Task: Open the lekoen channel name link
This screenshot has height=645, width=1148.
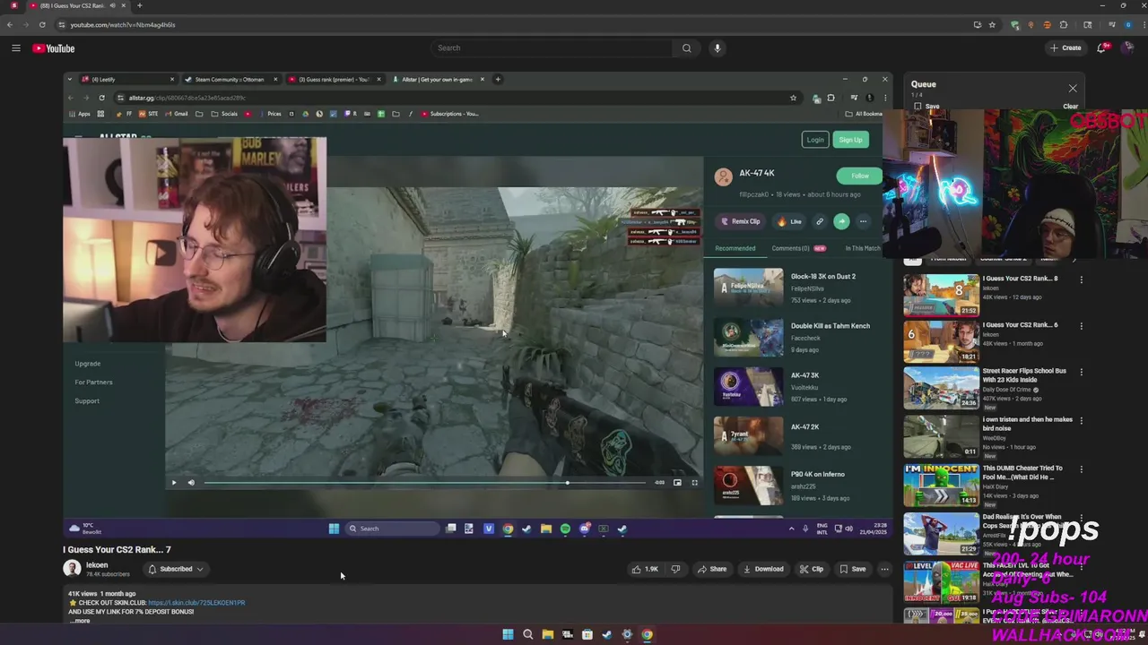Action: coord(97,565)
